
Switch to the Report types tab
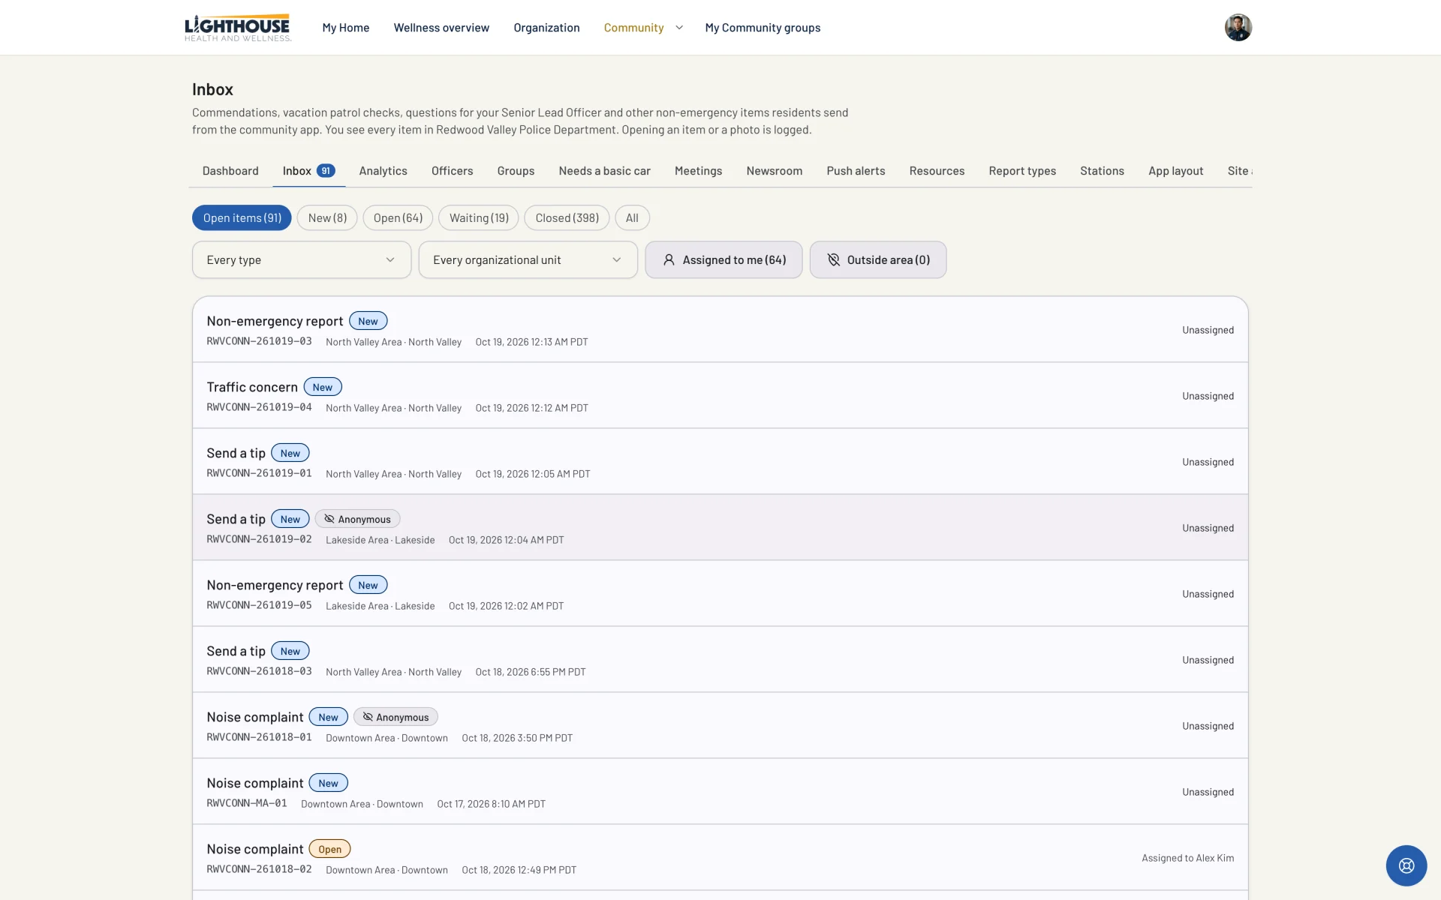[1022, 171]
